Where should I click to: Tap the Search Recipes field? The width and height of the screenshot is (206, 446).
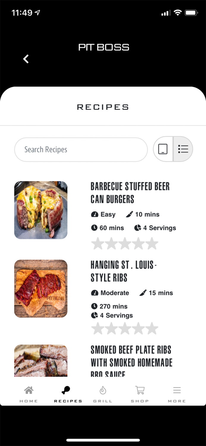tap(81, 150)
